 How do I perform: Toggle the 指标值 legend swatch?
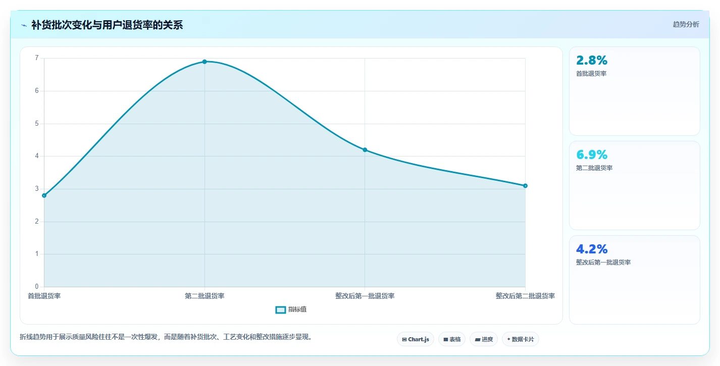281,309
